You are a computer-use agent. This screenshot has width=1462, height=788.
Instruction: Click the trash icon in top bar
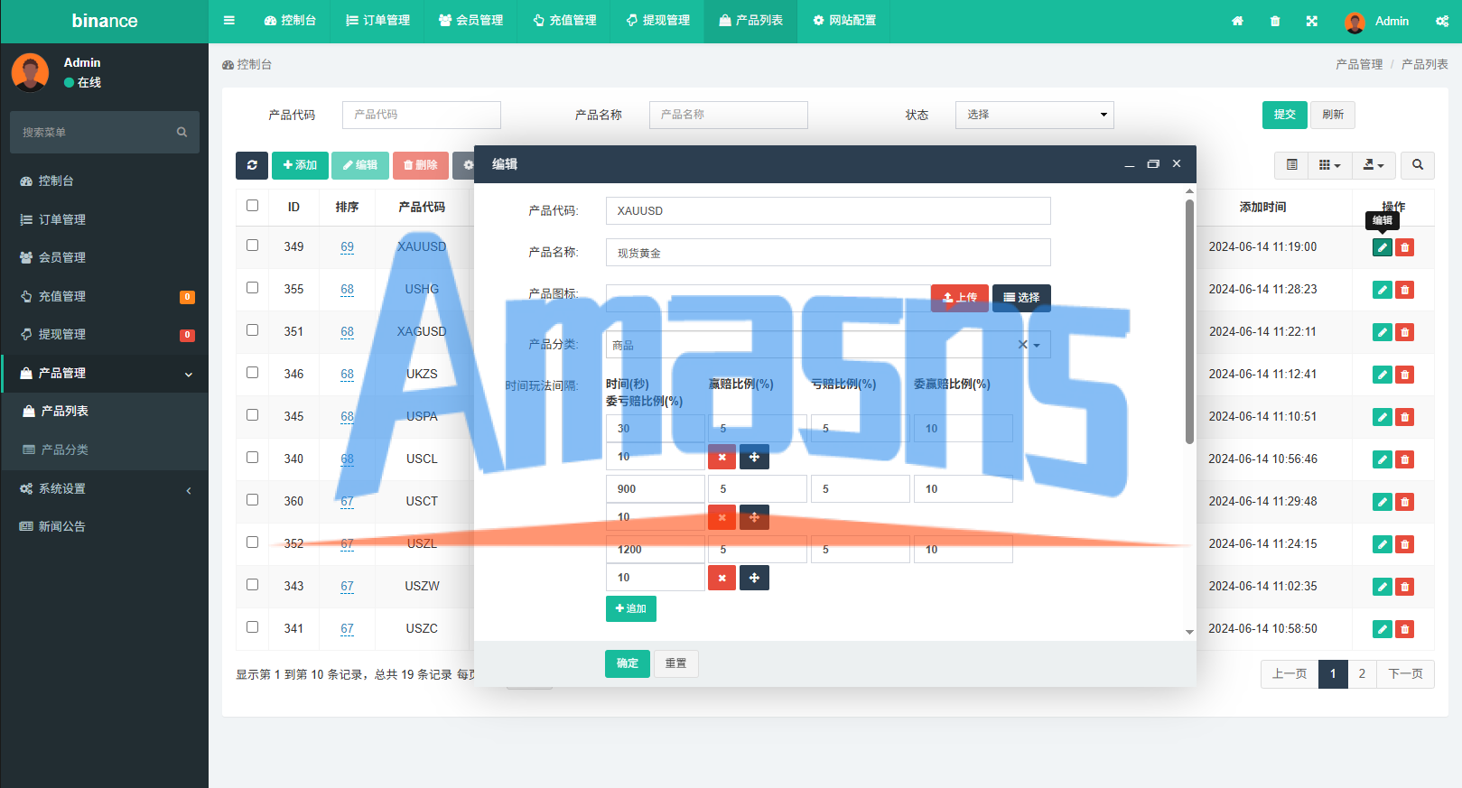(1275, 21)
